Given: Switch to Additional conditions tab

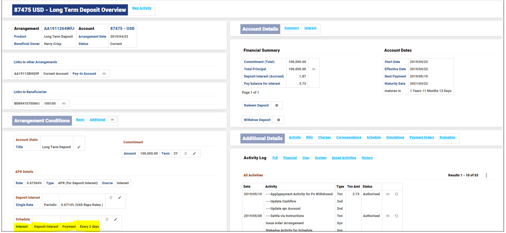Looking at the screenshot, I should click(x=97, y=120).
